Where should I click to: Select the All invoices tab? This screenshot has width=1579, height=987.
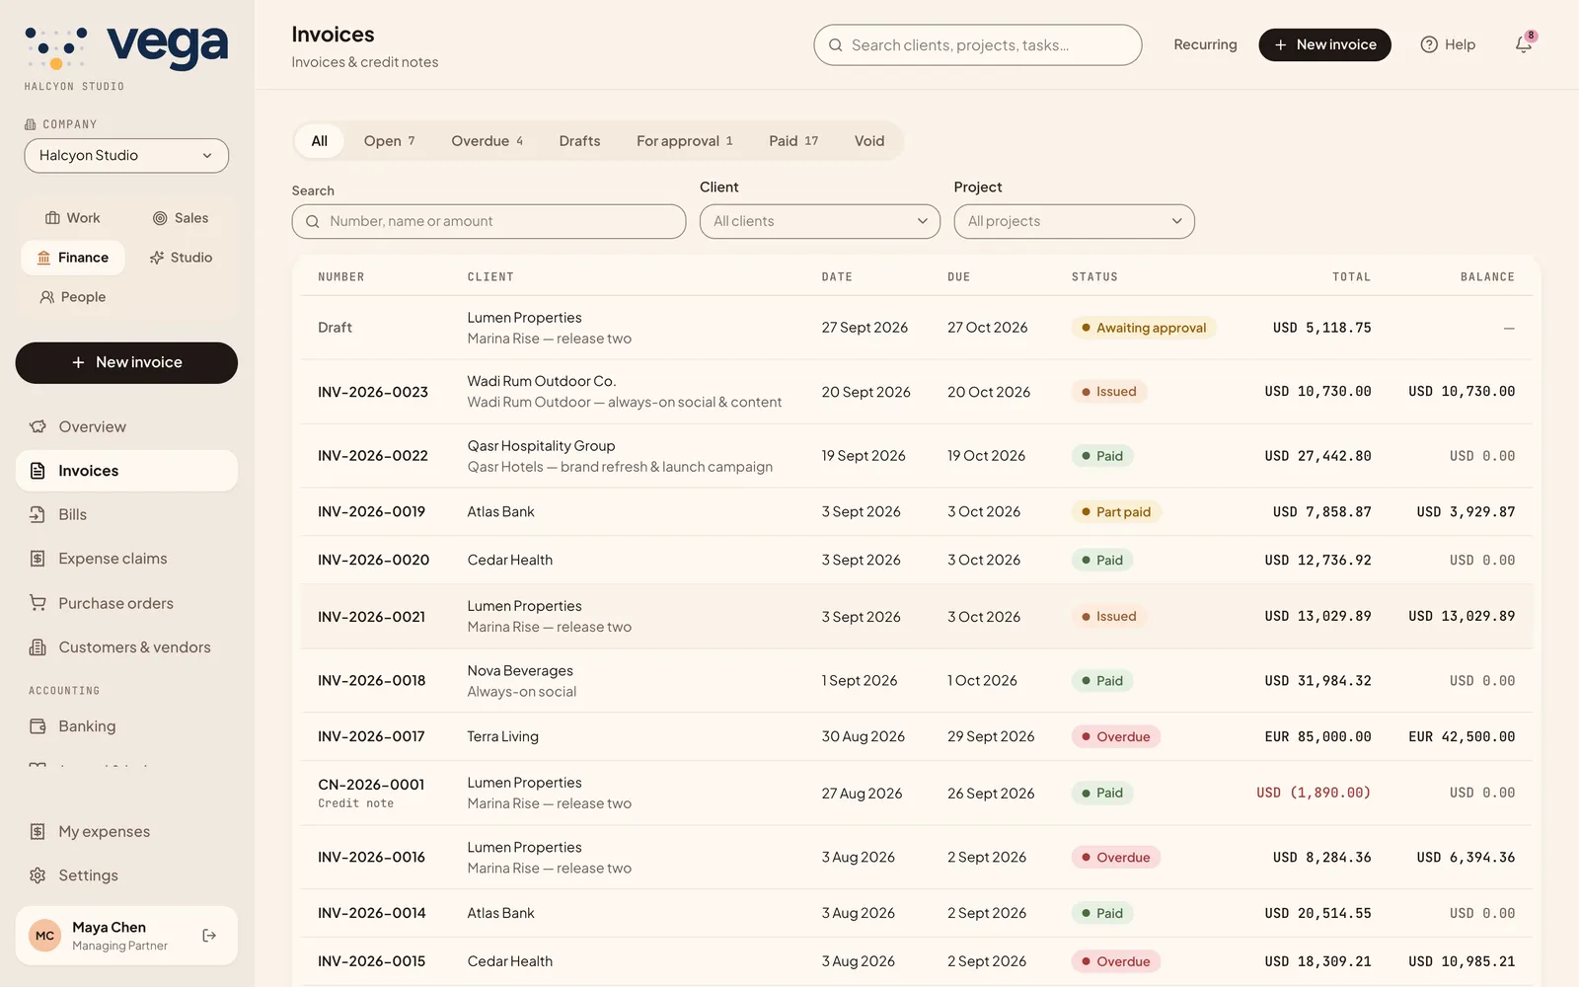319,141
